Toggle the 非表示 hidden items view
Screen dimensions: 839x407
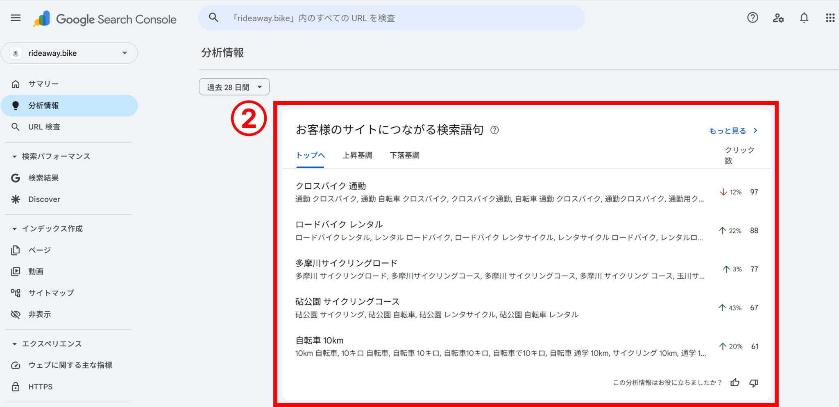39,314
